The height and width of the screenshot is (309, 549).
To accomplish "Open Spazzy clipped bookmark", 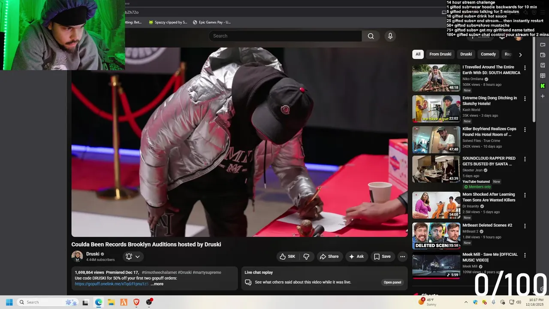I will click(x=168, y=22).
